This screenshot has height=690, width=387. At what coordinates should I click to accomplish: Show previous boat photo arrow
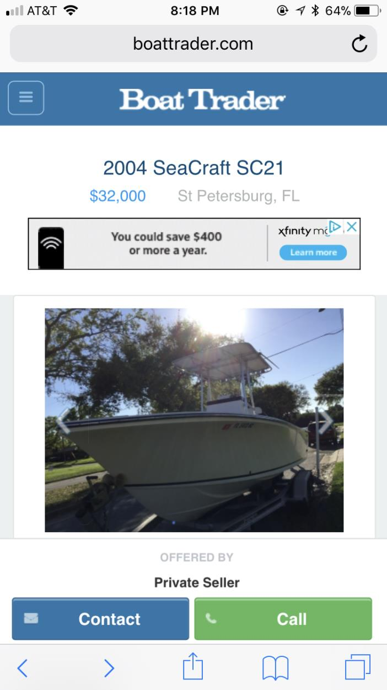click(x=63, y=421)
